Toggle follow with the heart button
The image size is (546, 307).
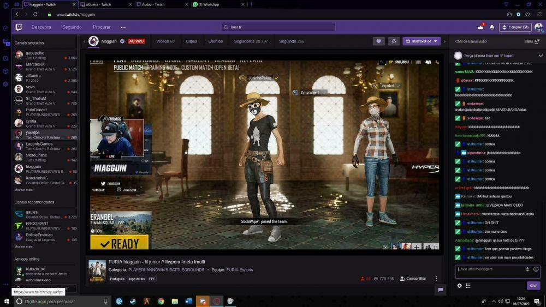coord(378,41)
